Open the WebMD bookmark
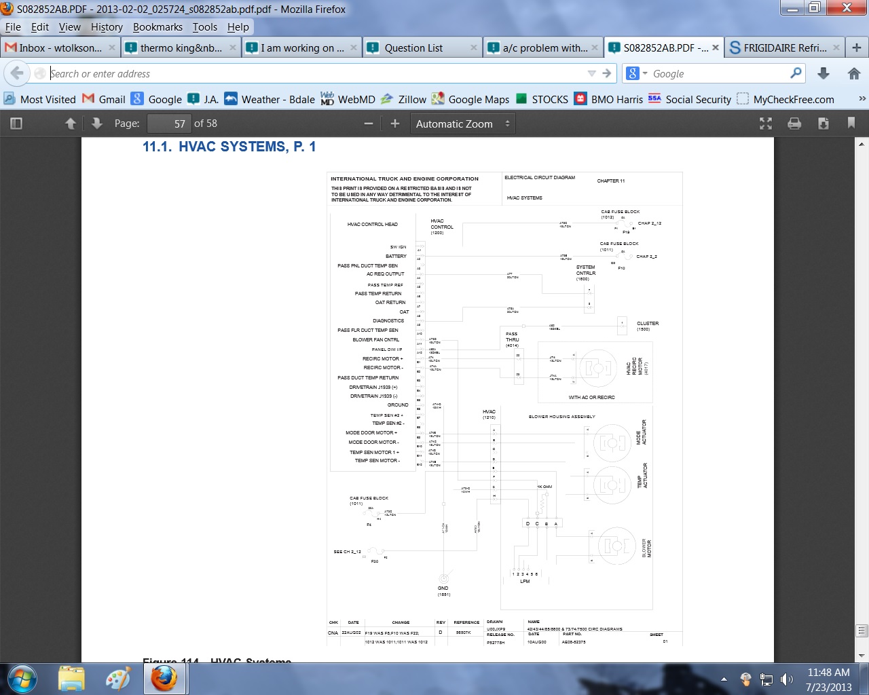Screen dimensions: 869x695 pos(348,99)
